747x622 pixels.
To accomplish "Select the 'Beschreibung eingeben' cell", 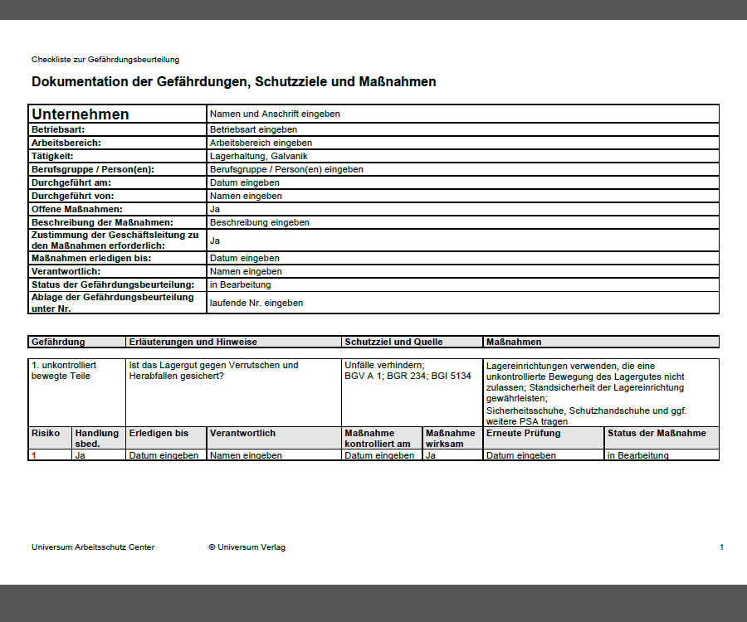I will point(462,222).
